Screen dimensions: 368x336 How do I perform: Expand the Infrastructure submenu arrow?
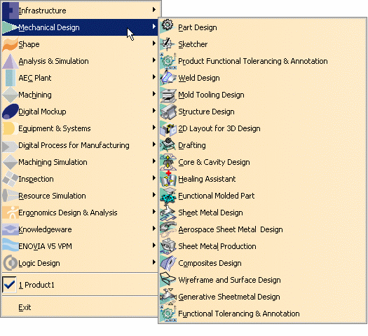[x=154, y=10]
